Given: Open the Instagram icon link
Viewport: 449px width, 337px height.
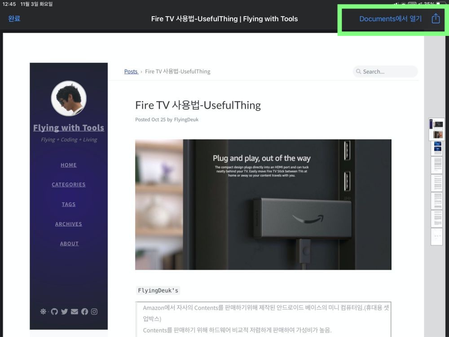Looking at the screenshot, I should [x=94, y=311].
